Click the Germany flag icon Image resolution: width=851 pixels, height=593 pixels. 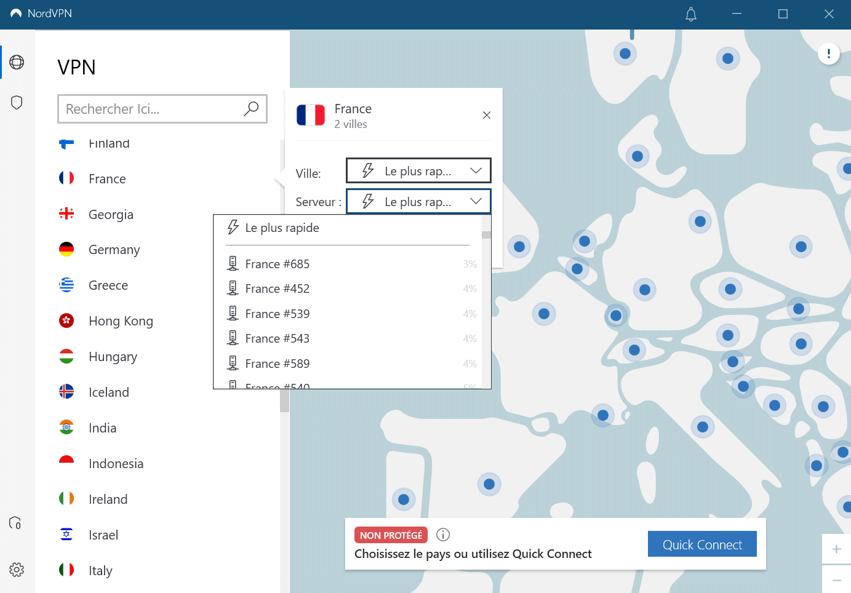[66, 249]
